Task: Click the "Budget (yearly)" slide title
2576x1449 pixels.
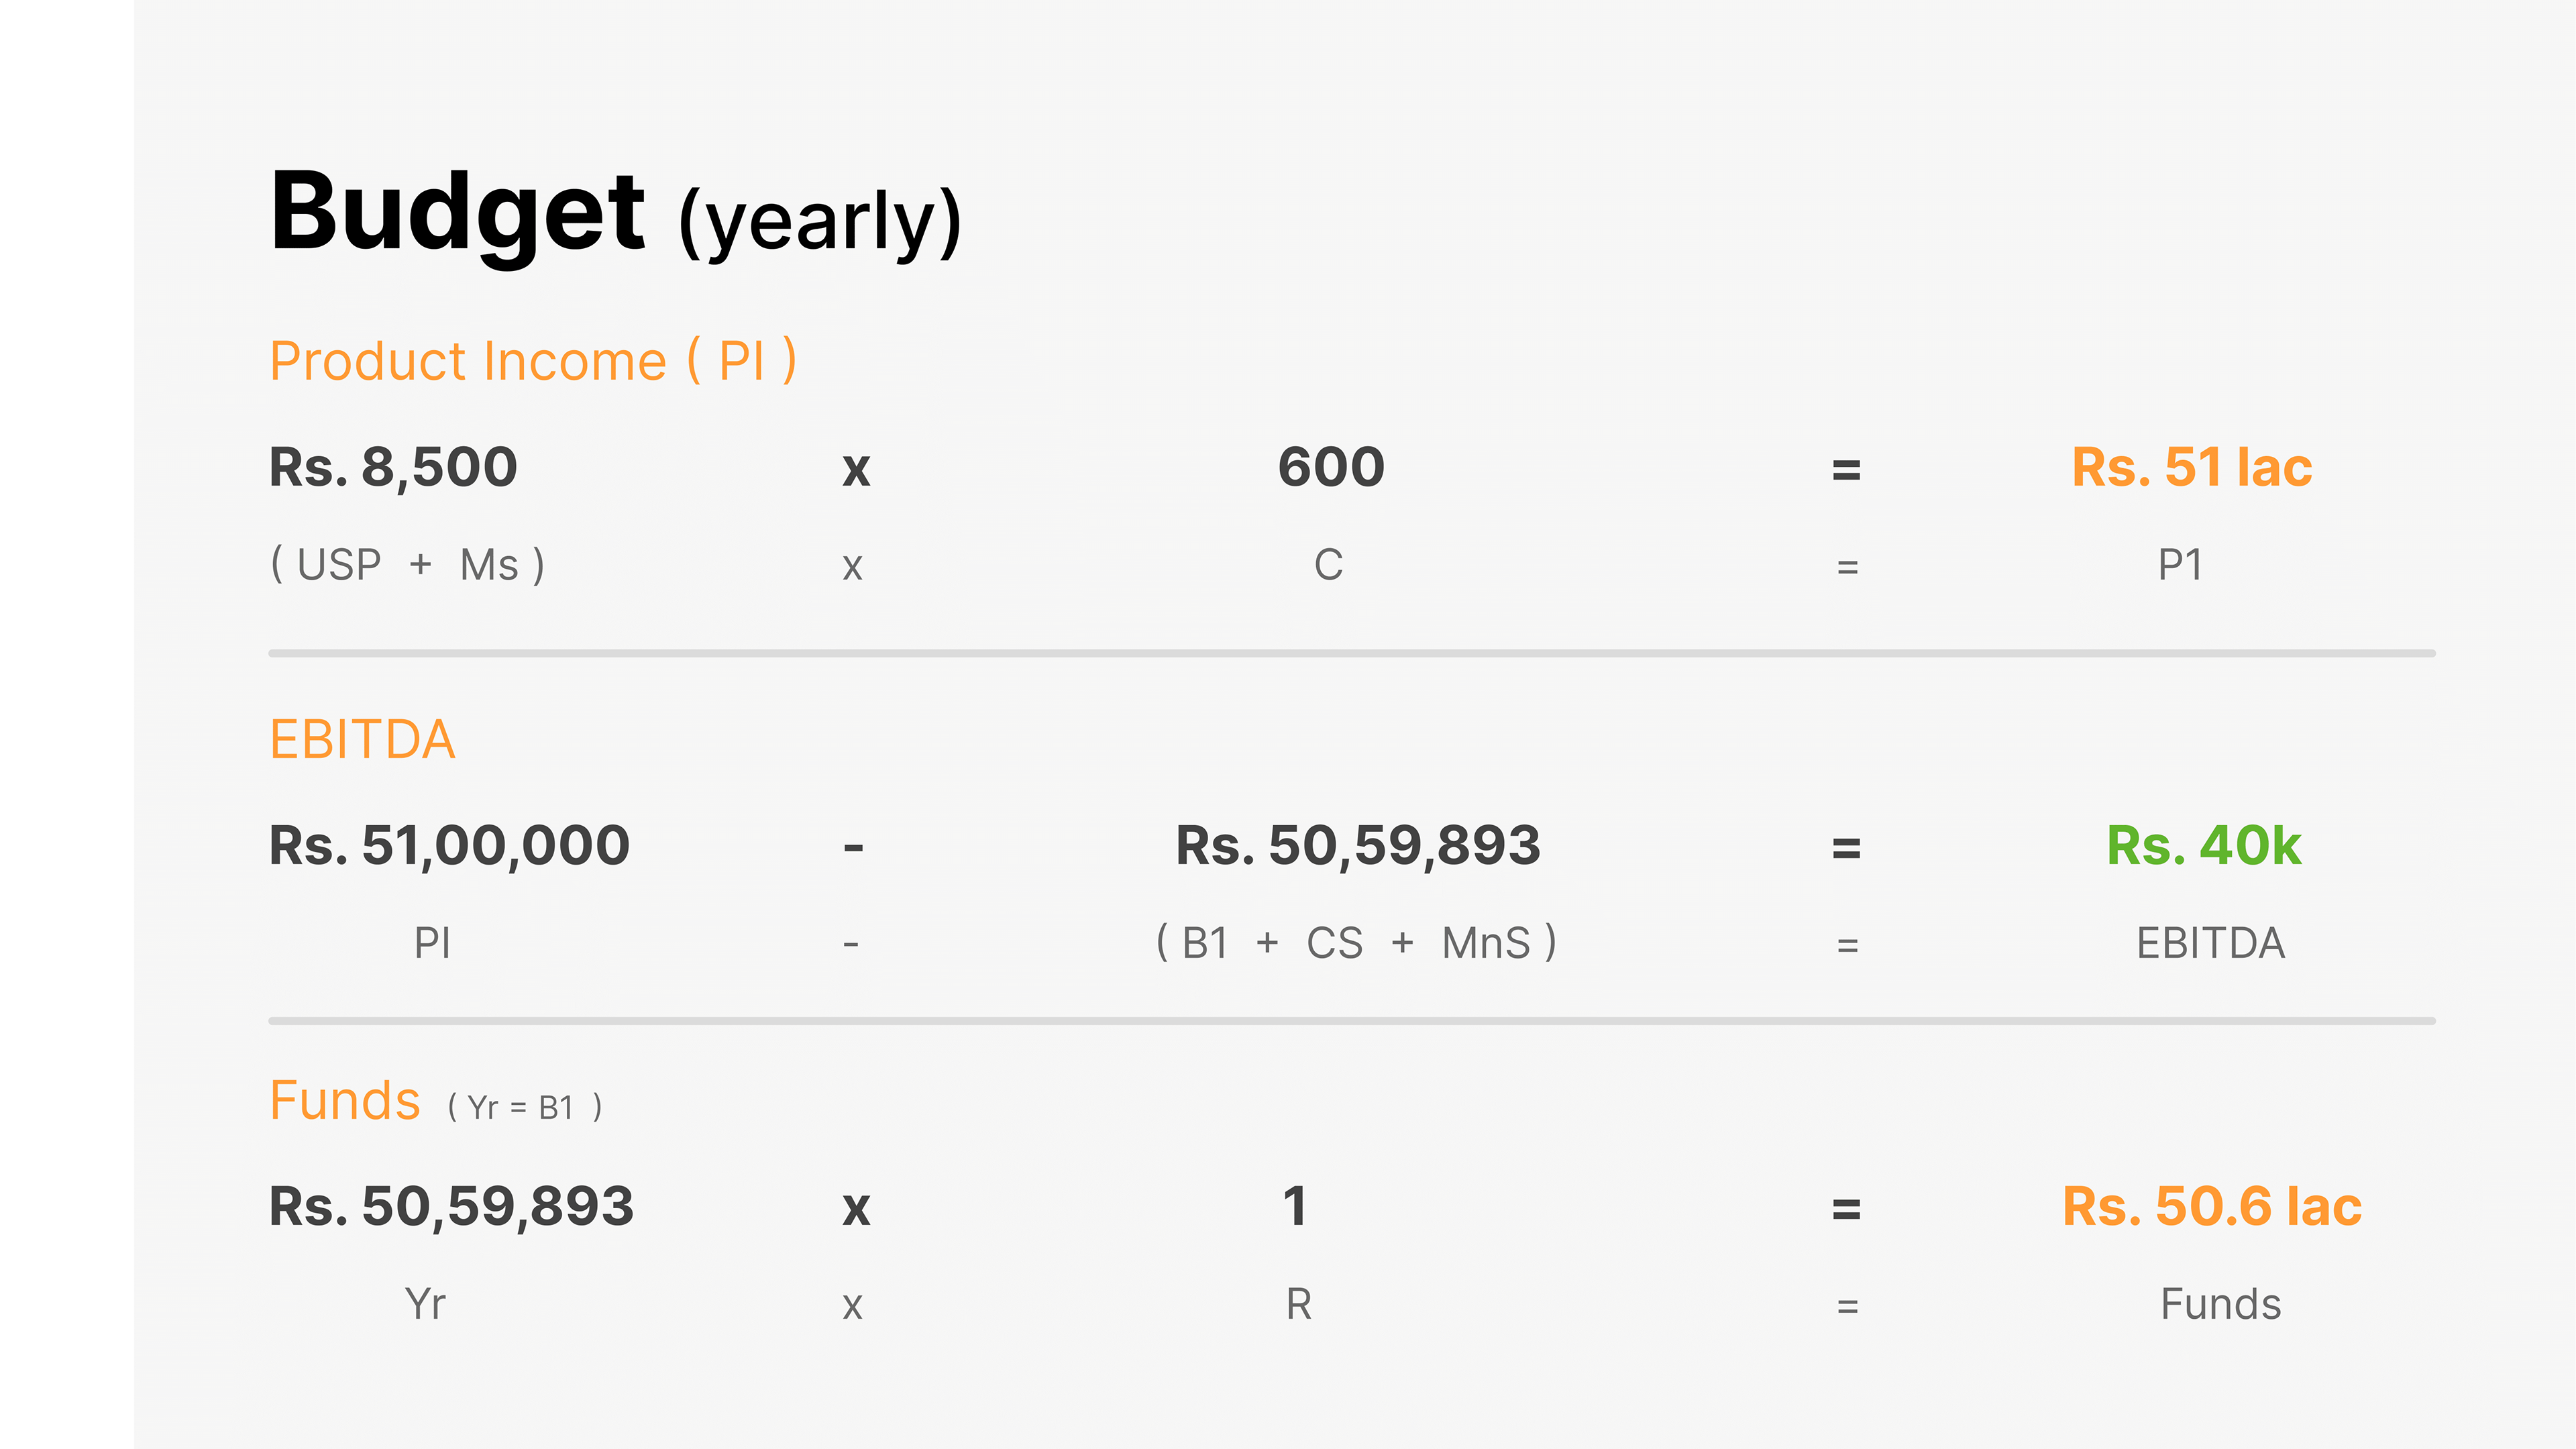Action: (615, 213)
